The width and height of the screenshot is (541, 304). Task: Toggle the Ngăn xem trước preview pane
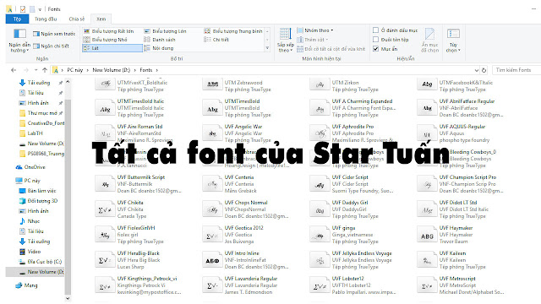pyautogui.click(x=54, y=34)
